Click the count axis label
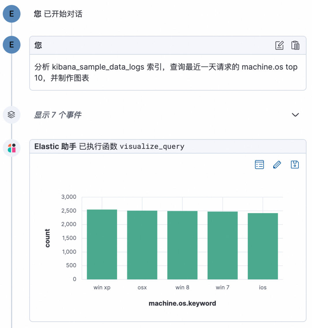This screenshot has height=328, width=312. click(47, 238)
